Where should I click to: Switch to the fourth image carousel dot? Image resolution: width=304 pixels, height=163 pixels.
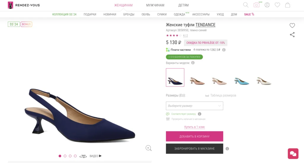coord(75,156)
